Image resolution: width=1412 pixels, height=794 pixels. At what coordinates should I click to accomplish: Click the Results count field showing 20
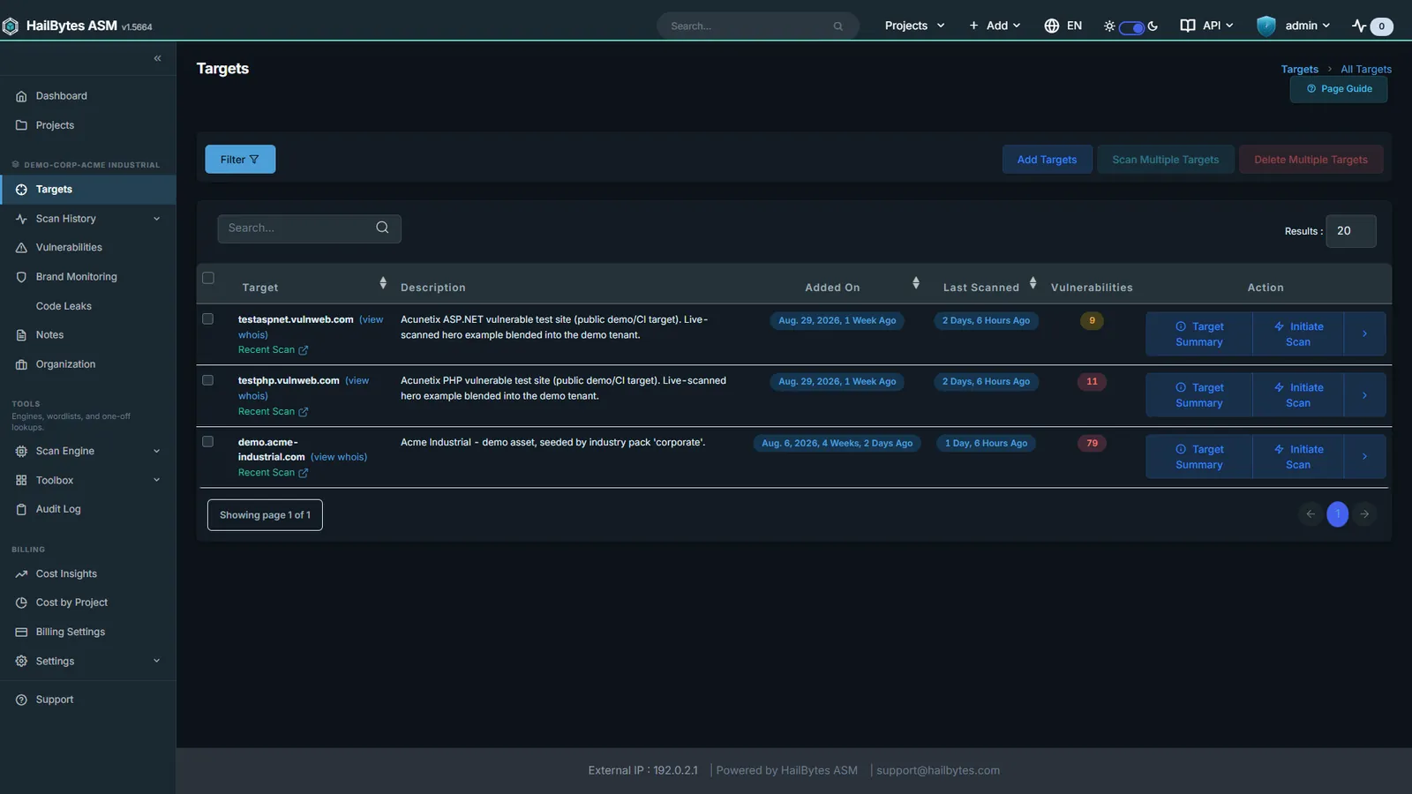coord(1350,231)
